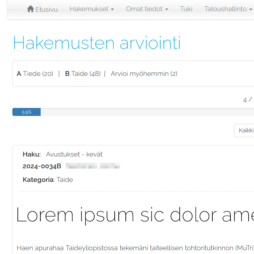Click the blue 5.9% progress bar fill
Viewport: 254px width, 254px height.
[26, 112]
